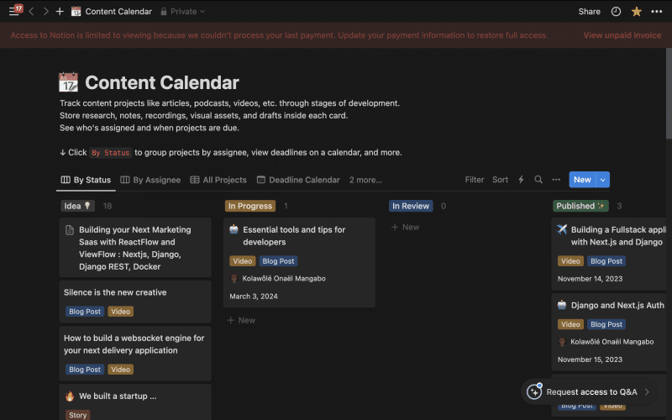Image resolution: width=672 pixels, height=420 pixels.
Task: Switch to the By Assignee tab
Action: click(x=150, y=180)
